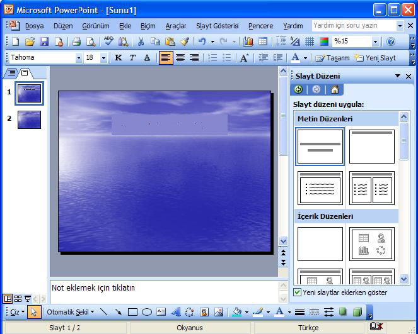Click the Format Painter brush icon
Image resolution: width=418 pixels, height=334 pixels.
click(x=184, y=42)
